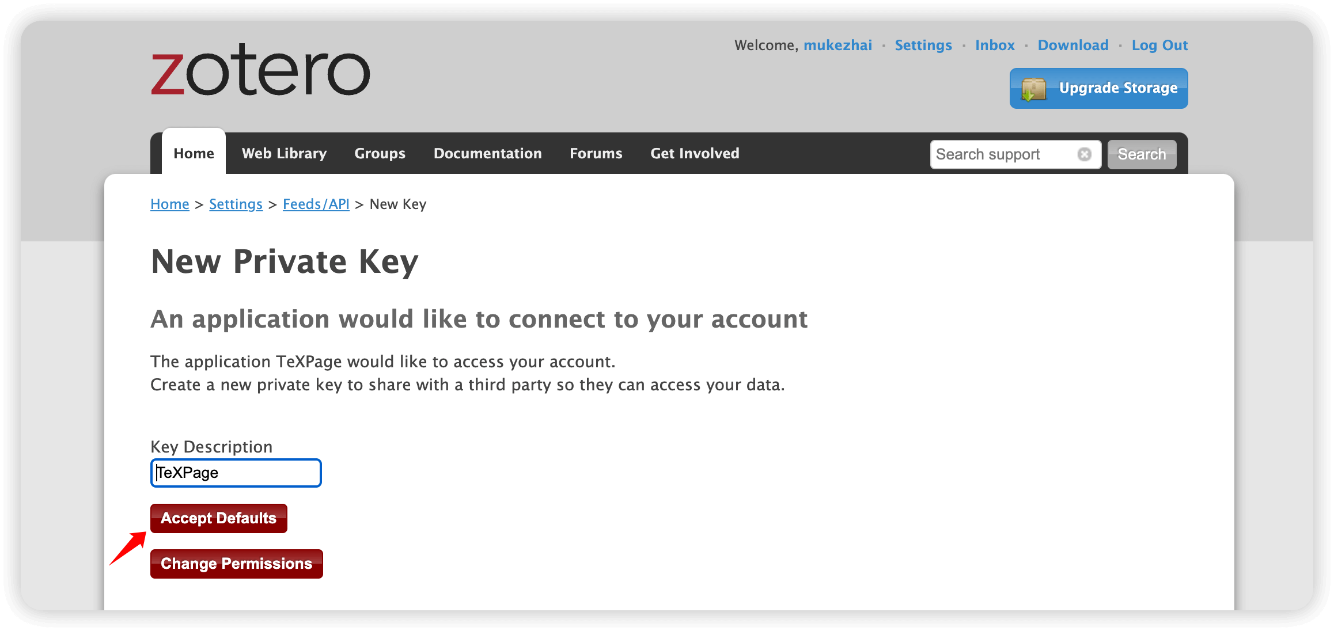Click the Change Permissions button
The width and height of the screenshot is (1334, 631).
(236, 563)
